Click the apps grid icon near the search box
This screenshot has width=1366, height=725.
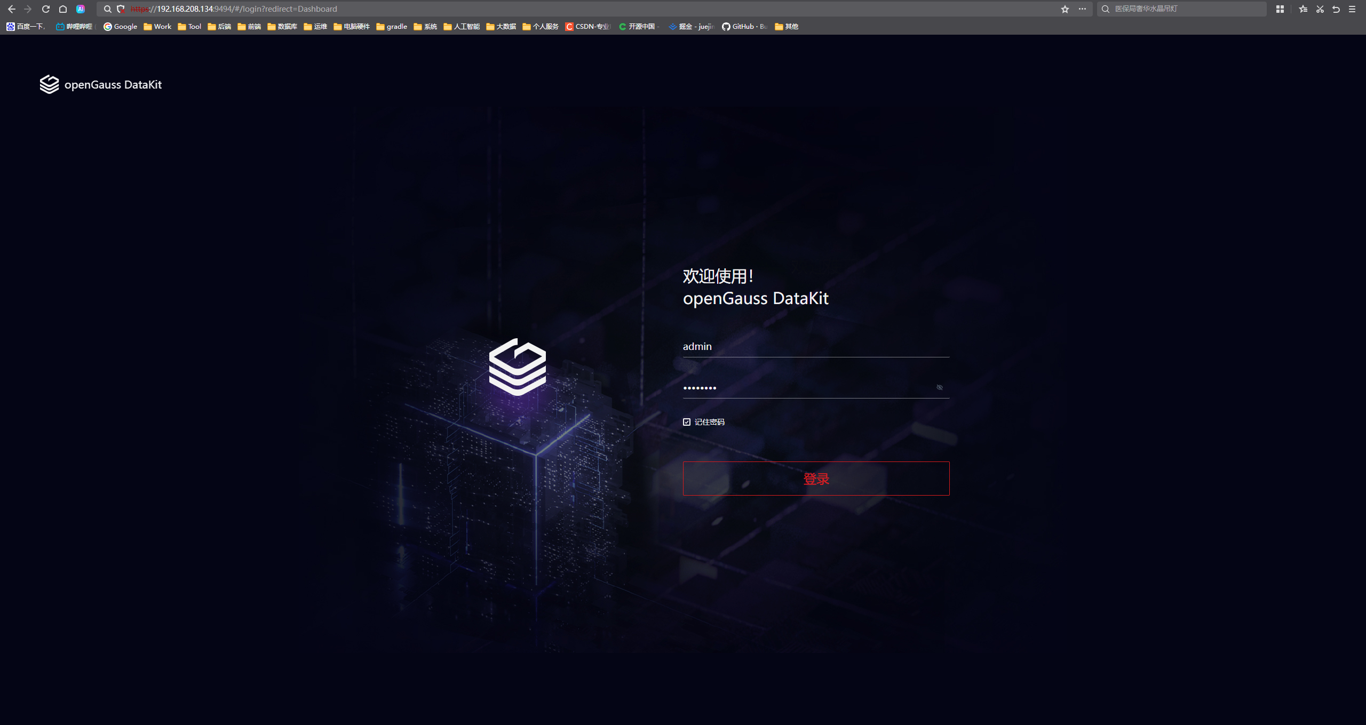(1279, 9)
